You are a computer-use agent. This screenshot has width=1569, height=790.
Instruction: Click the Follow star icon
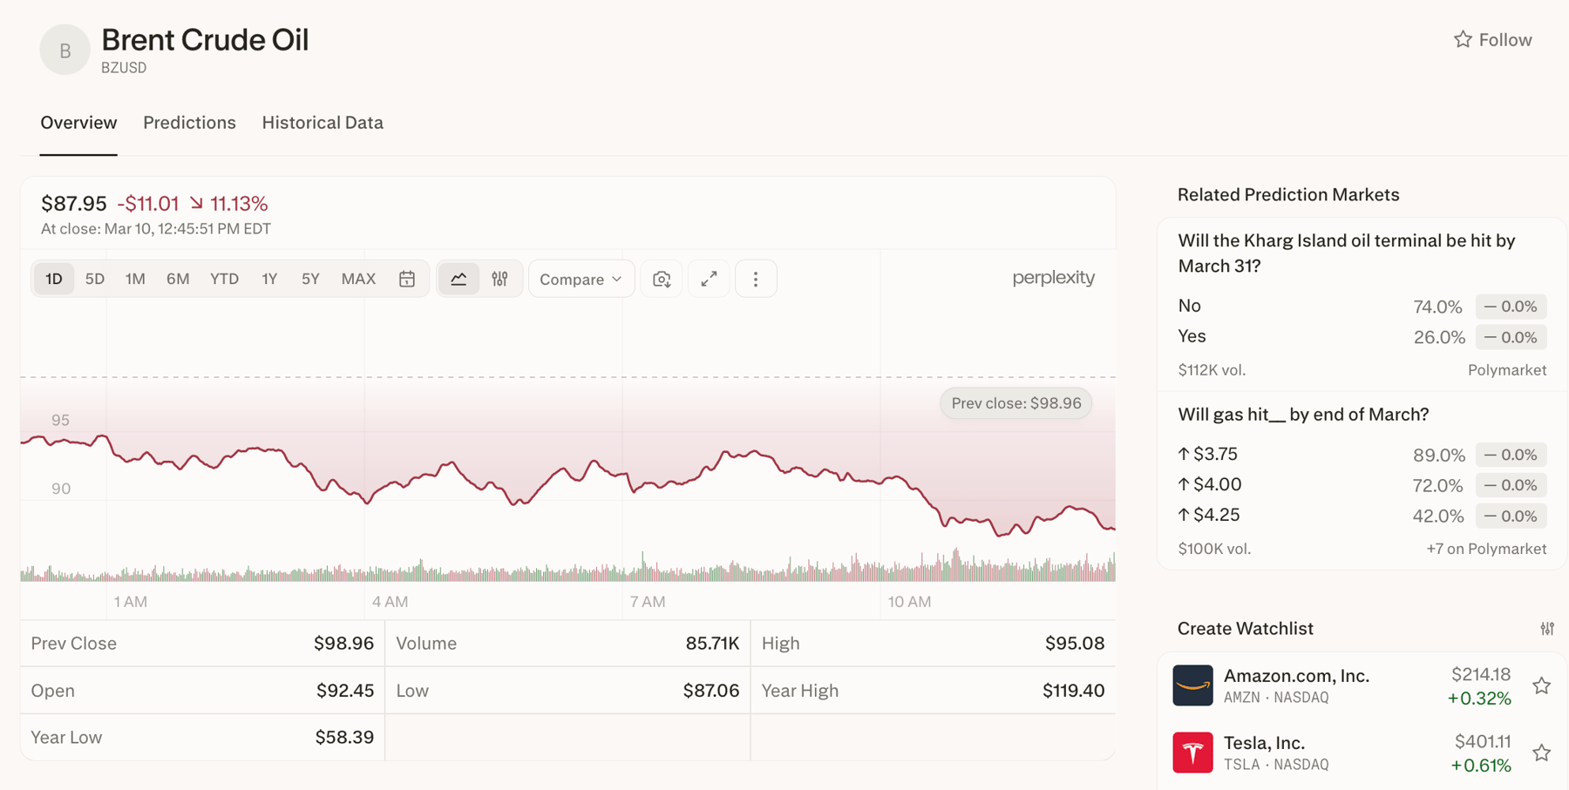point(1463,39)
